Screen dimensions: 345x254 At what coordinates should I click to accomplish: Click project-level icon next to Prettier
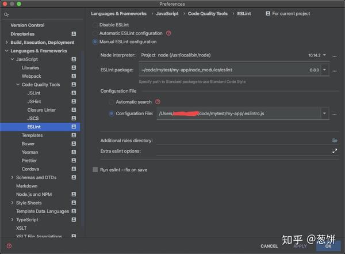coord(74,161)
